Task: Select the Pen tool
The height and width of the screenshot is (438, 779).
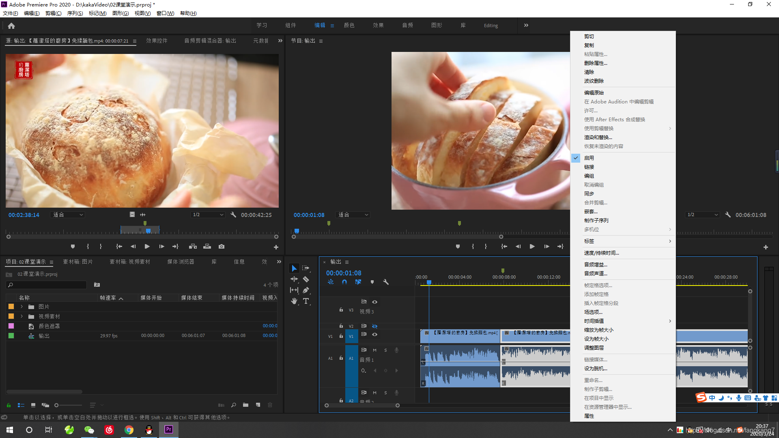Action: coord(306,290)
